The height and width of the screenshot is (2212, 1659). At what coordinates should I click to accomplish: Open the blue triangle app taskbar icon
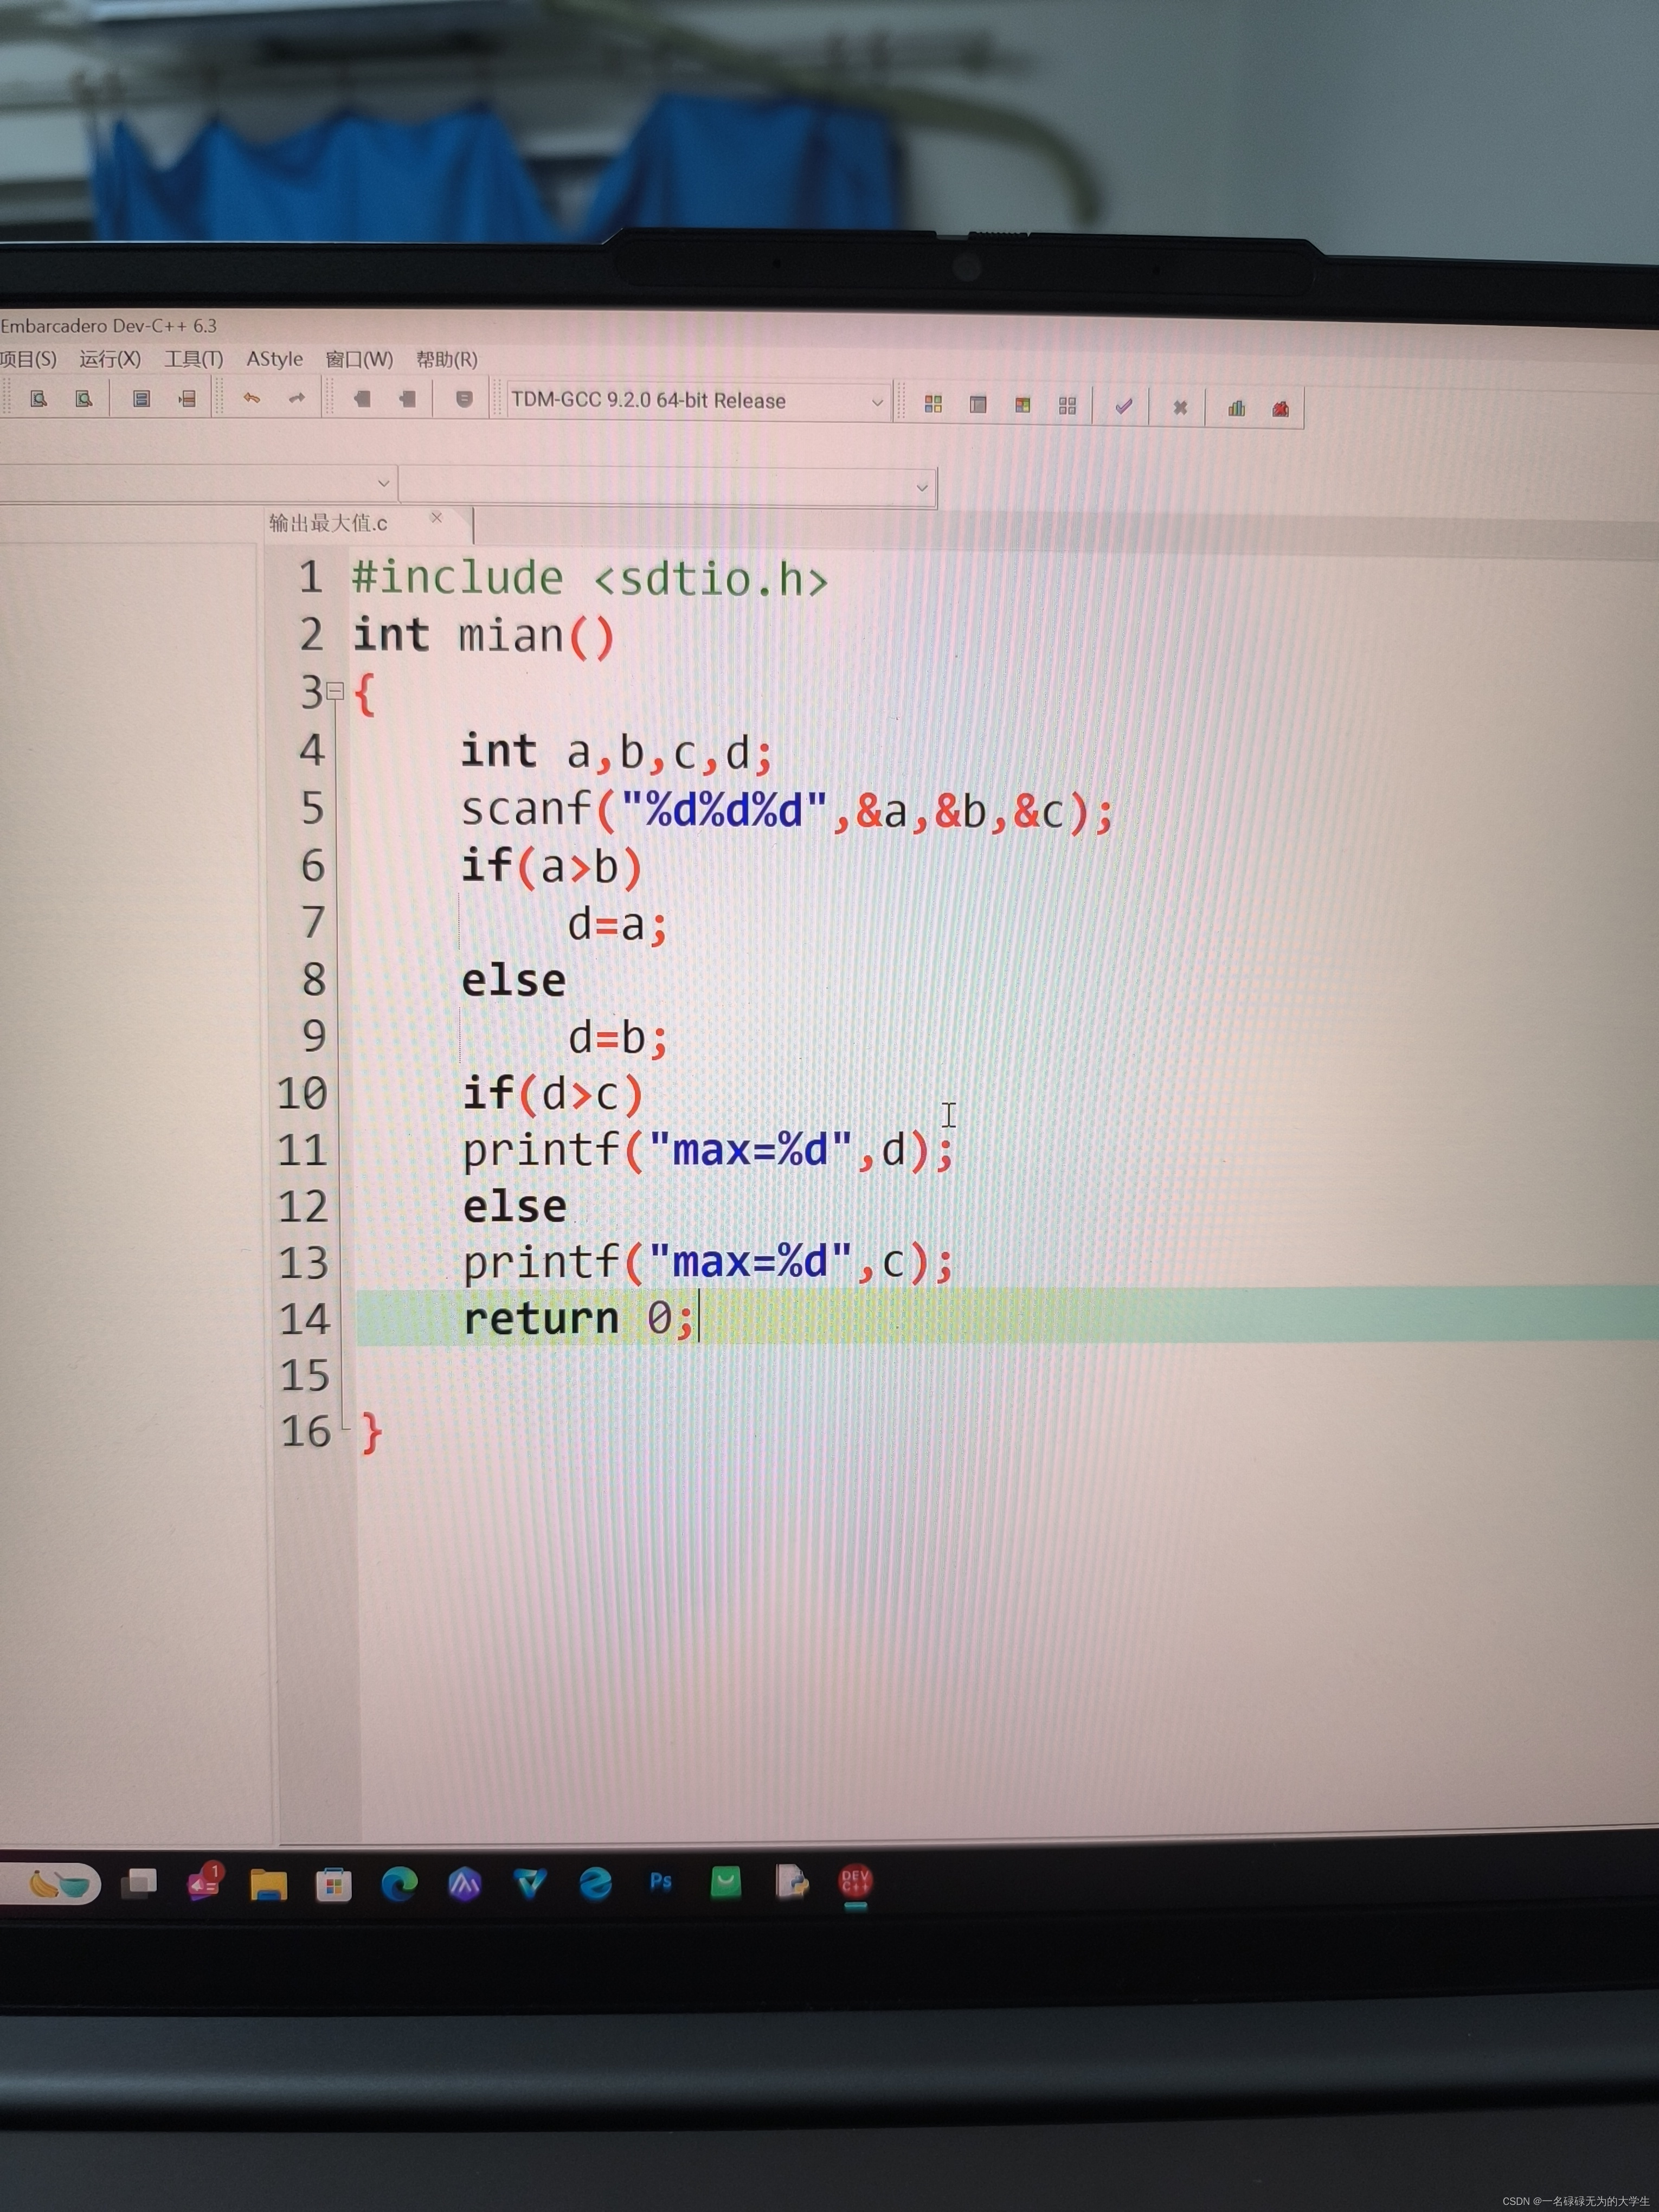pos(530,1885)
